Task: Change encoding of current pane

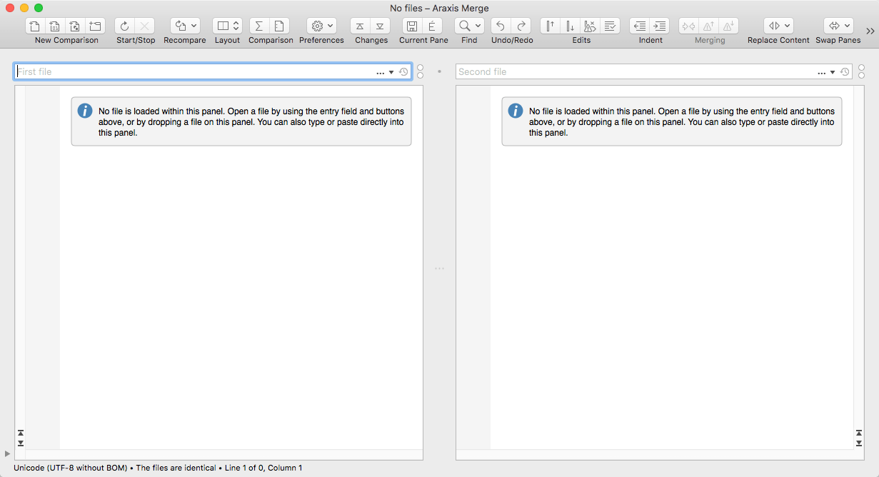Action: point(432,26)
